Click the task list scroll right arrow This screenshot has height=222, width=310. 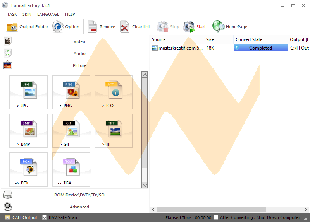pyautogui.click(x=306, y=209)
